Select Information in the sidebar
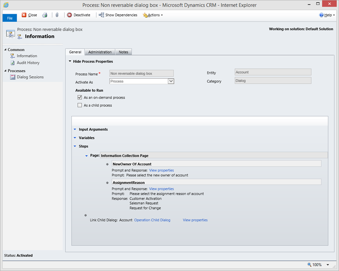This screenshot has height=271, width=339. [27, 56]
